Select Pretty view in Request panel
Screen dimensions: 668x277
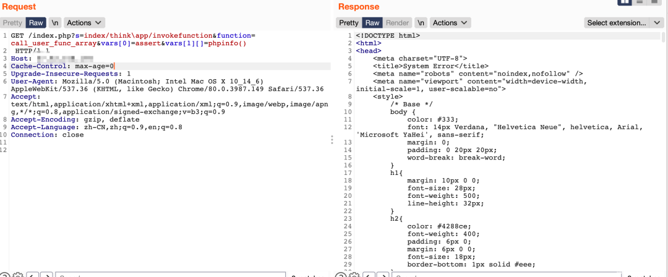click(x=13, y=23)
